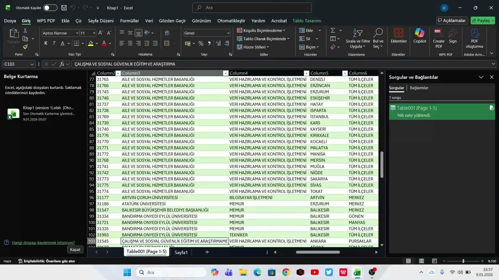Increase font size with larger A icon
Image resolution: width=499 pixels, height=280 pixels.
point(101,33)
